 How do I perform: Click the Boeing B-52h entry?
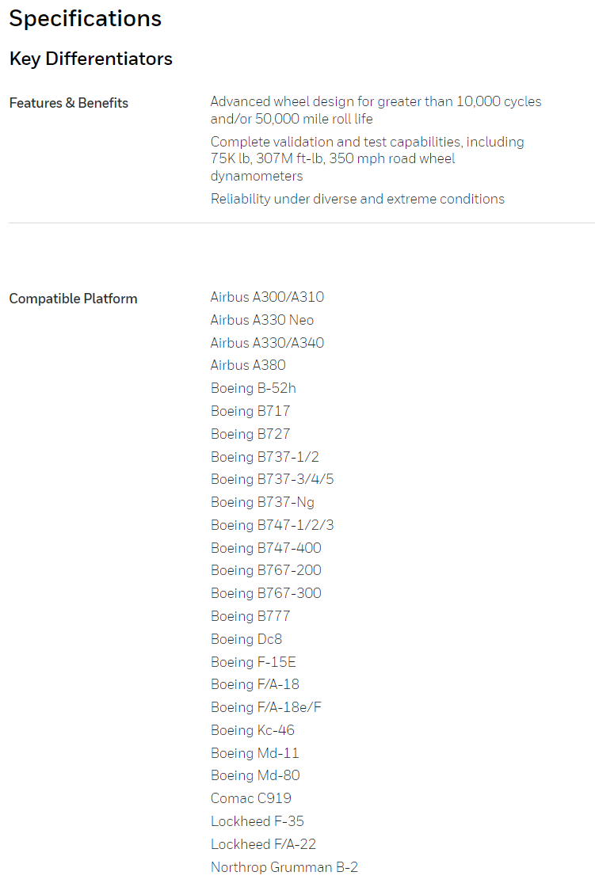(x=253, y=388)
